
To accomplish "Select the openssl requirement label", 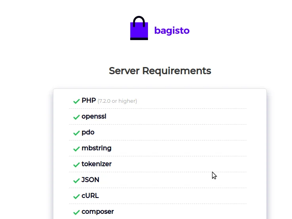I will pyautogui.click(x=94, y=117).
